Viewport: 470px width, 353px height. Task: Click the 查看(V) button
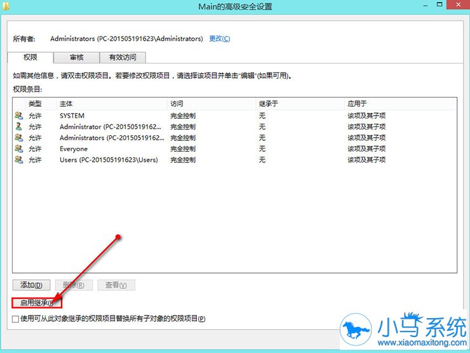pyautogui.click(x=116, y=285)
